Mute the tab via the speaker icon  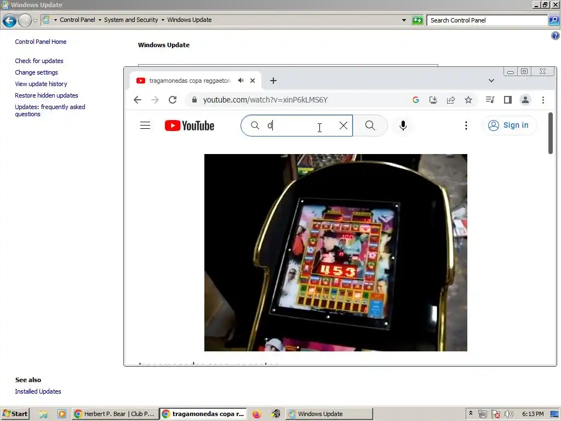(241, 81)
